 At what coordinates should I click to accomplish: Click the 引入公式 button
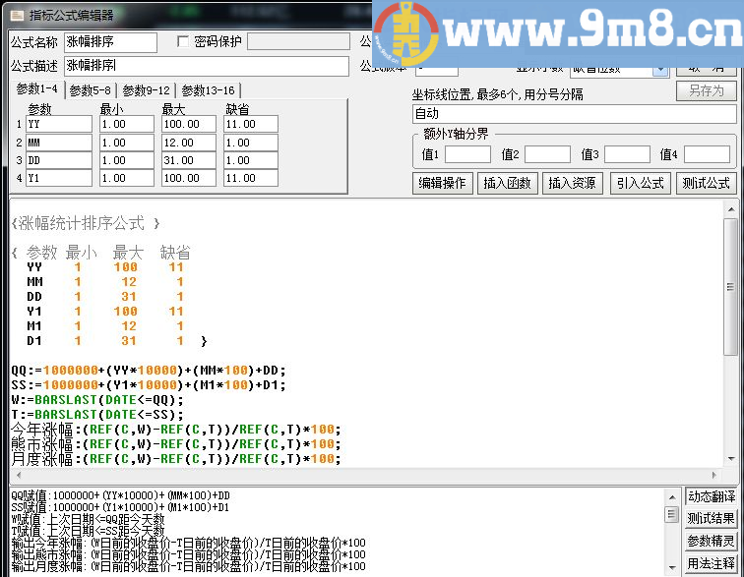640,183
